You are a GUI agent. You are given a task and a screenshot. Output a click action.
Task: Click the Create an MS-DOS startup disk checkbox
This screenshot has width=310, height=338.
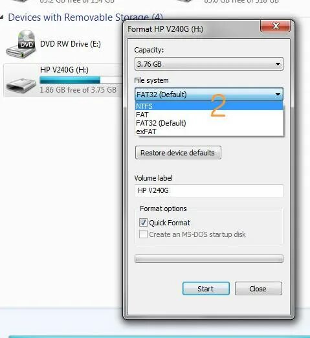click(143, 234)
